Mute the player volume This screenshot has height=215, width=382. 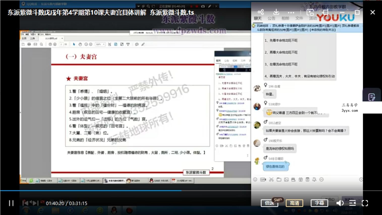pyautogui.click(x=340, y=203)
